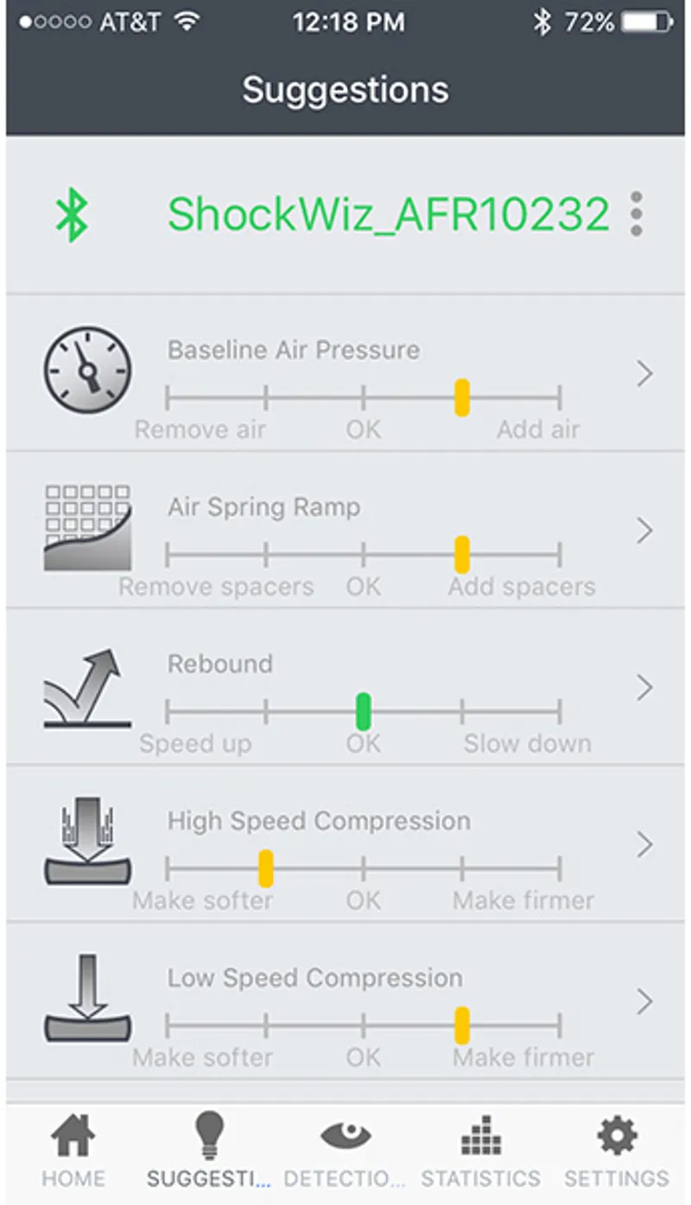Screen dimensions: 691x1205
Task: Tap the ShockWiz_AFR10232 device name
Action: point(389,214)
